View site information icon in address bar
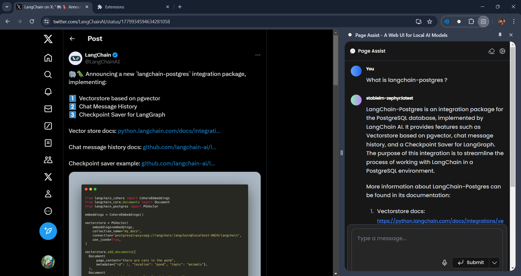The image size is (521, 276). 47,21
